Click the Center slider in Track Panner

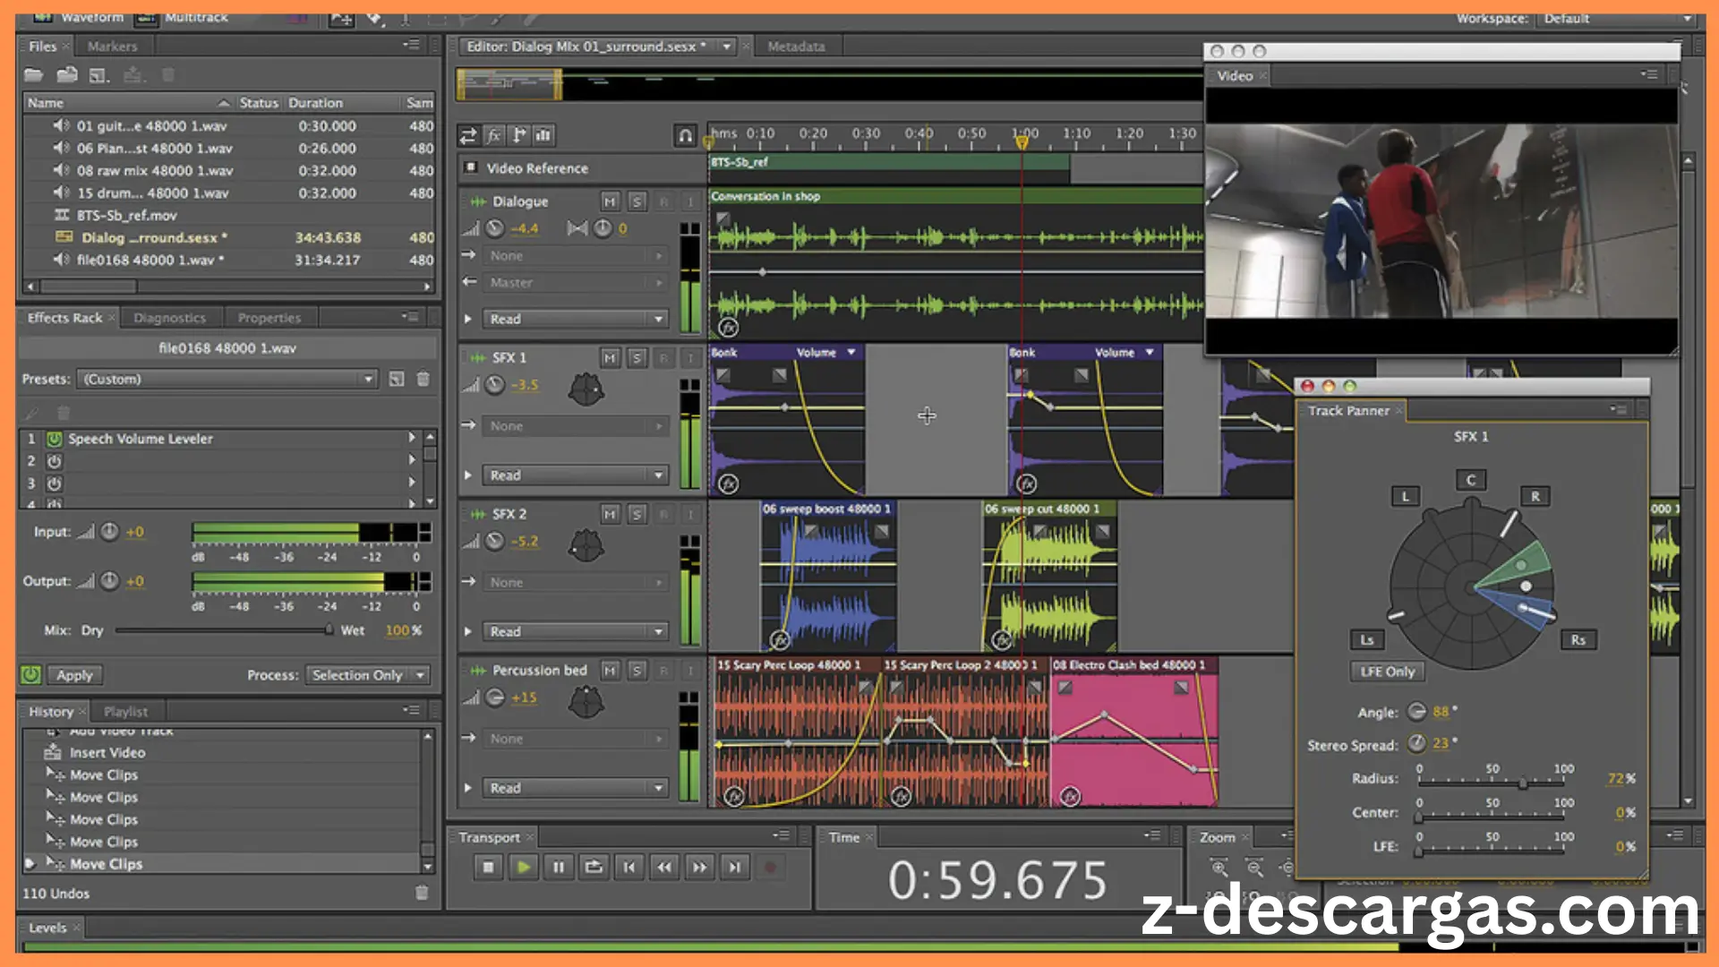pyautogui.click(x=1491, y=817)
